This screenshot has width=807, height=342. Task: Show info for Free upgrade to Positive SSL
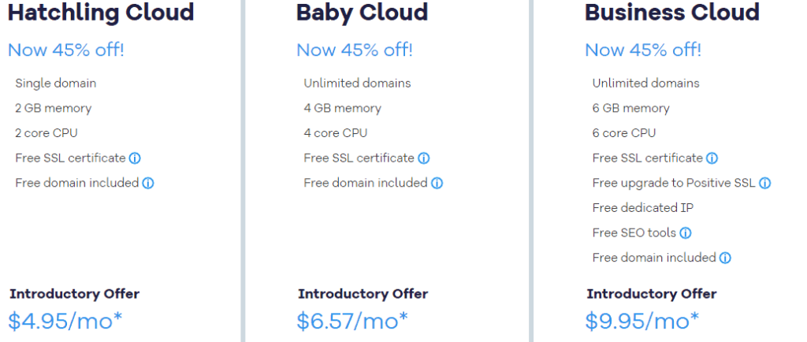[764, 184]
